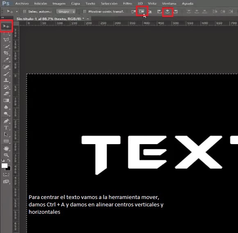Enable Mostrar contr. transf. checkbox

(x=84, y=11)
